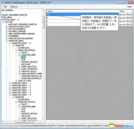Select the highlighted DATE tree item
The image size is (134, 129).
23,57
